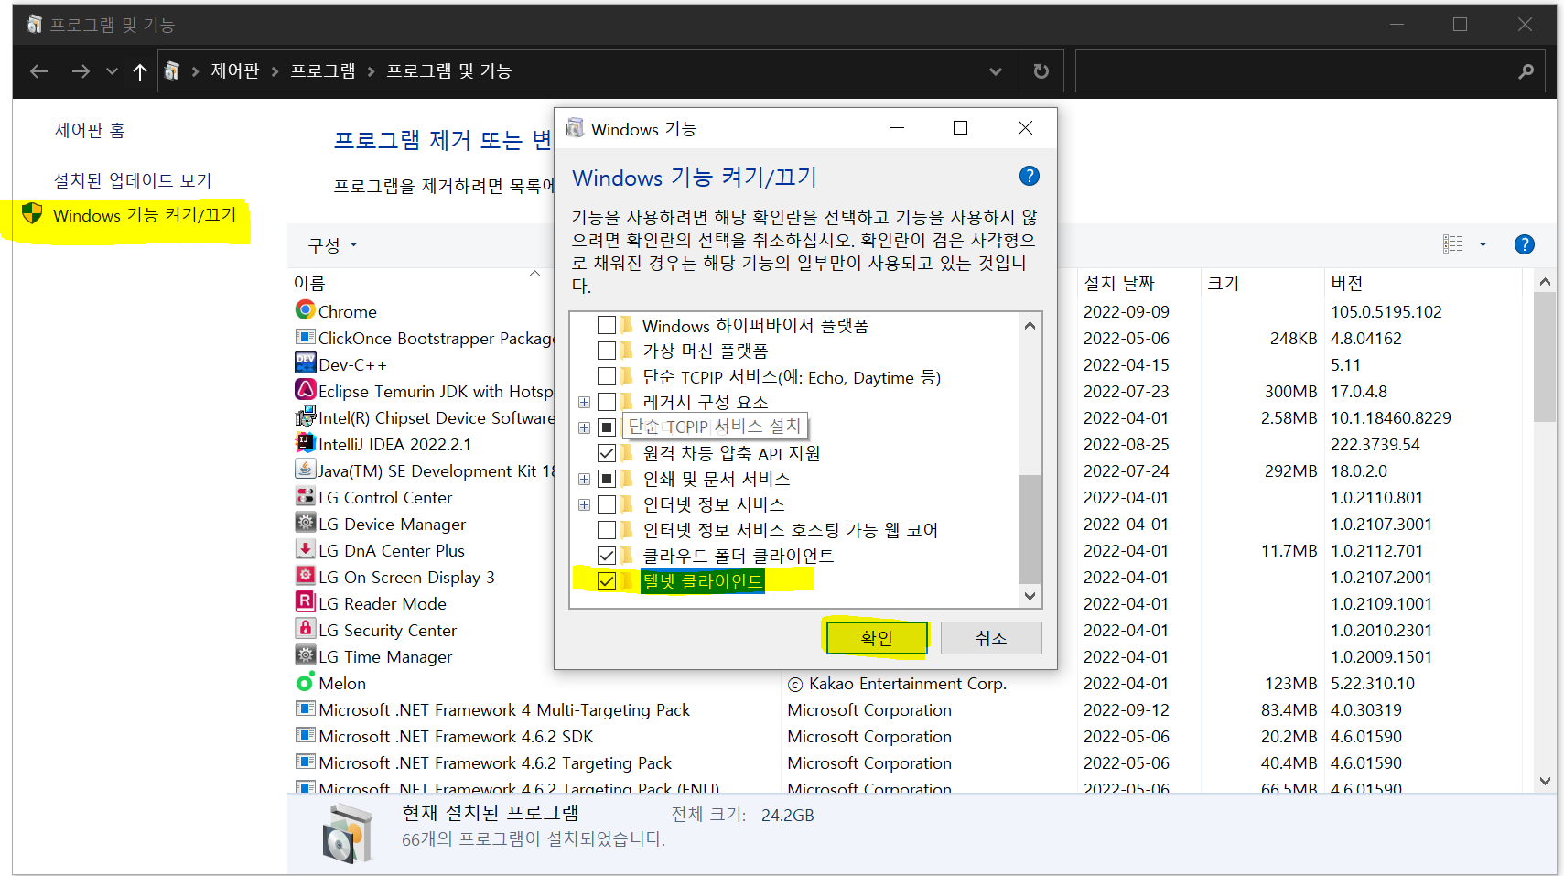Go forward with the right arrow icon
1564x876 pixels.
click(x=81, y=71)
